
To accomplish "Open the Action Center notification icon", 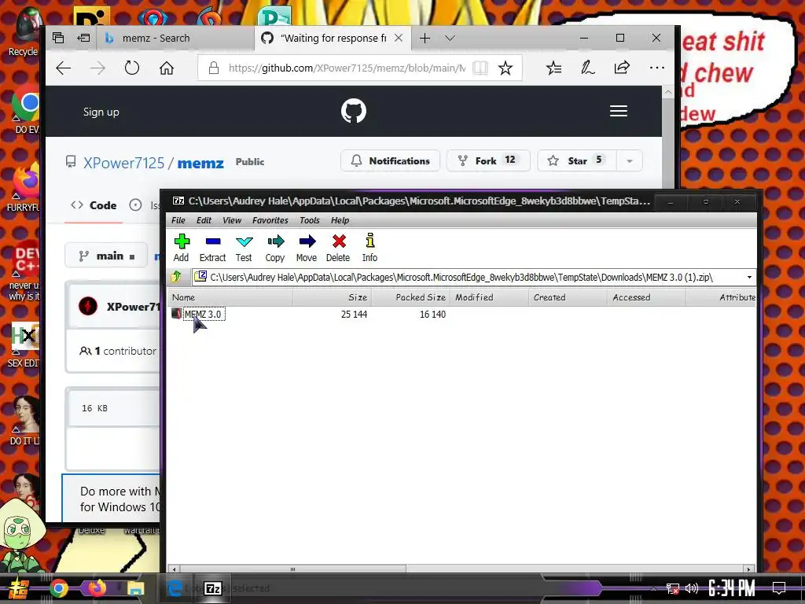I will (x=779, y=588).
